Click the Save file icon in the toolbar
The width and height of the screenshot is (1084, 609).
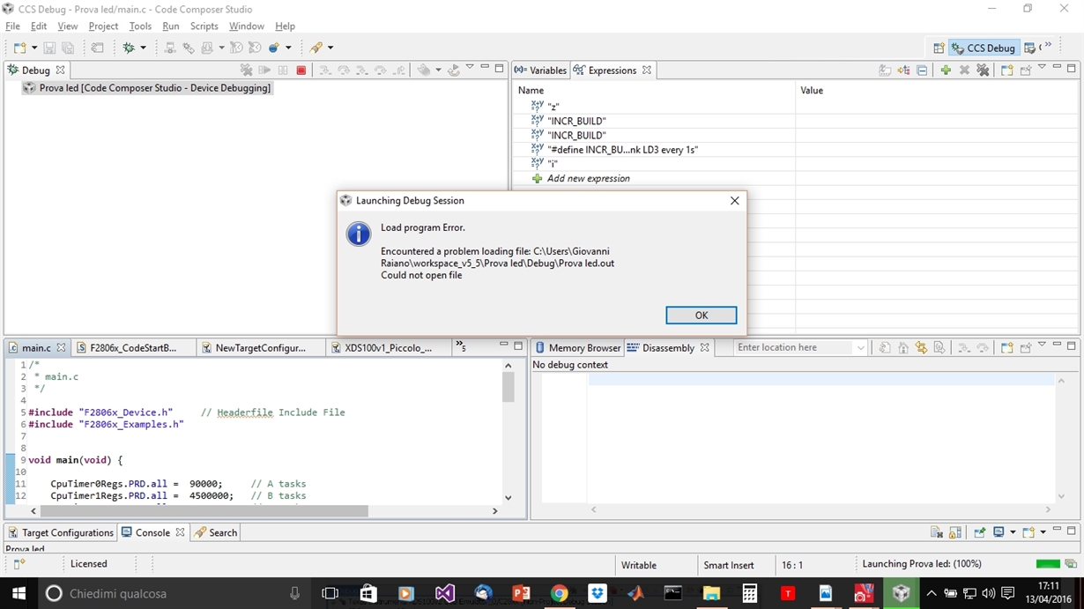point(48,47)
